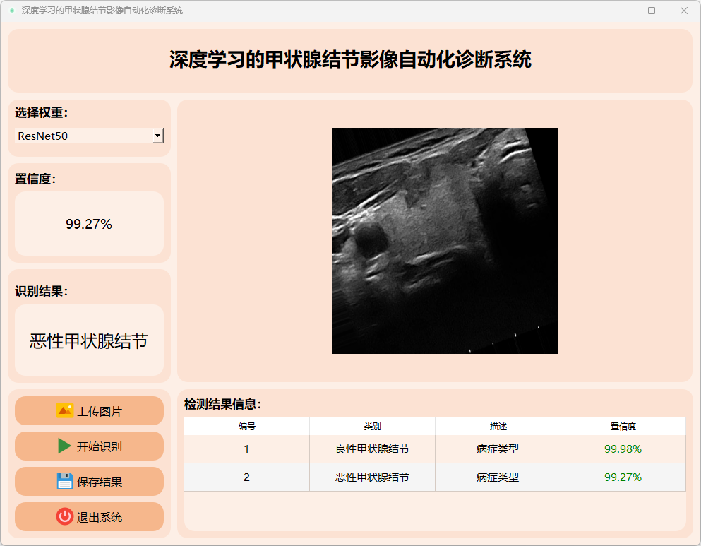701x546 pixels.
Task: Click the green play triangle icon
Action: [x=64, y=446]
